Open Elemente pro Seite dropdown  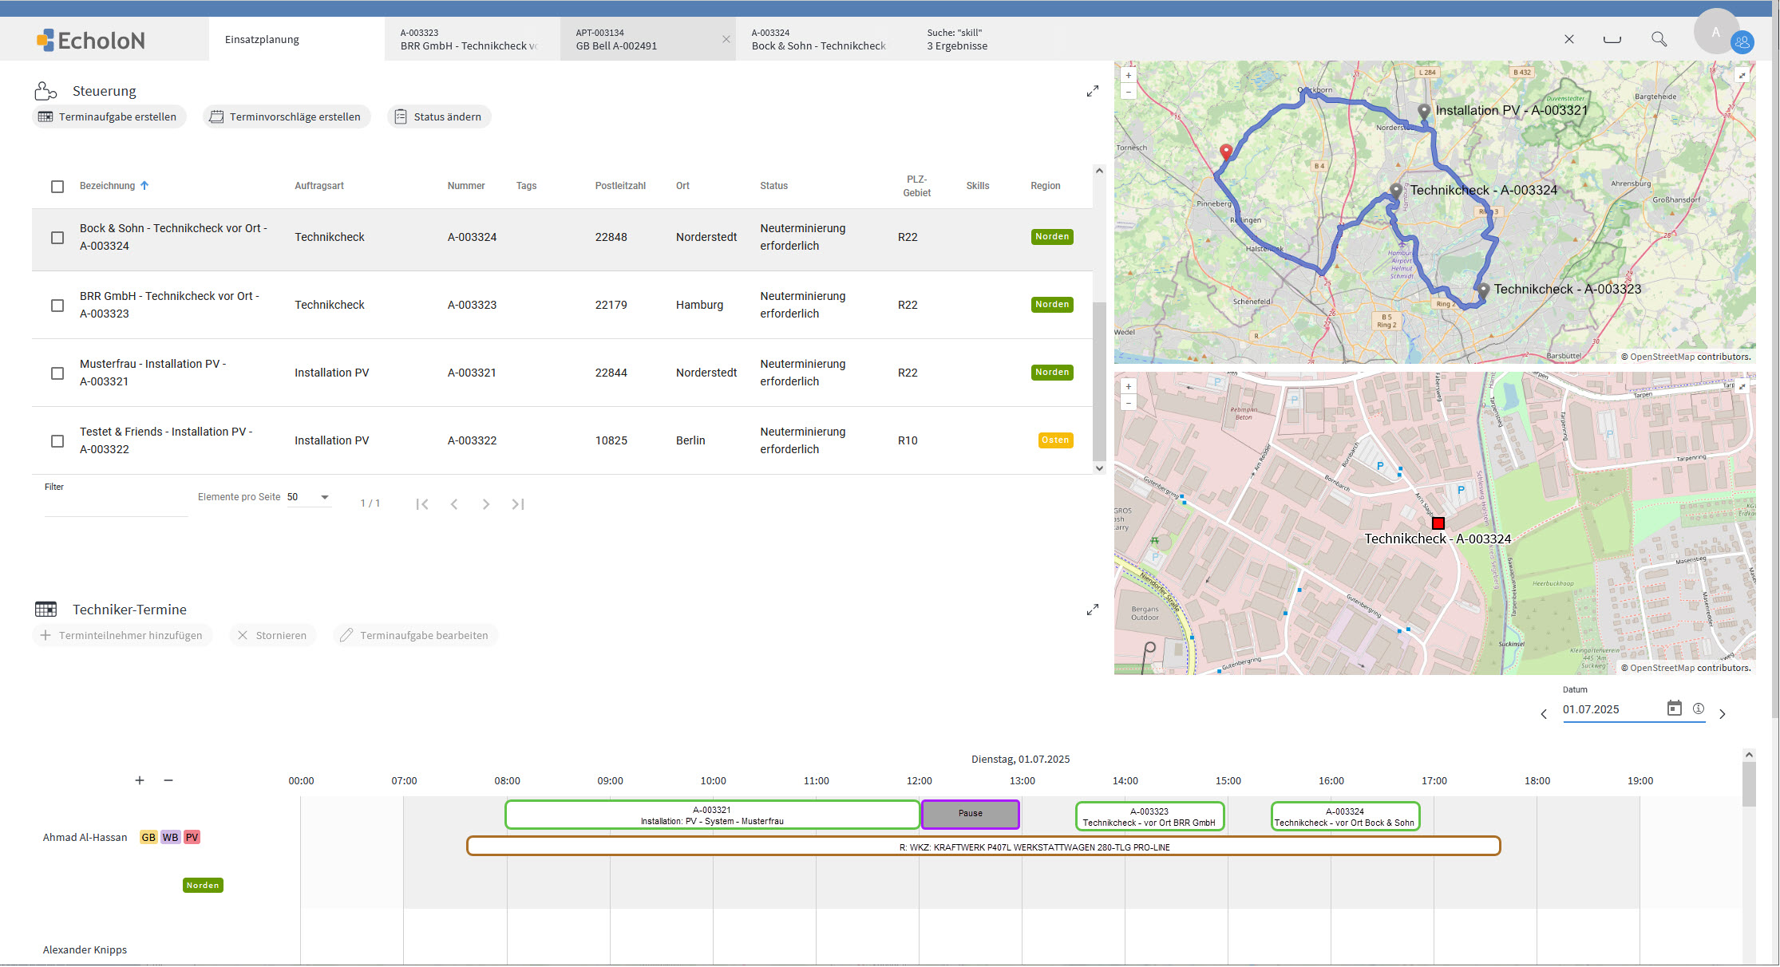[309, 497]
